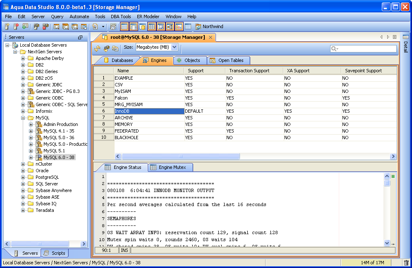Viewport: 412px width, 268px height.
Task: Click the copy icon in Storage Manager toolbar
Action: coord(115,48)
